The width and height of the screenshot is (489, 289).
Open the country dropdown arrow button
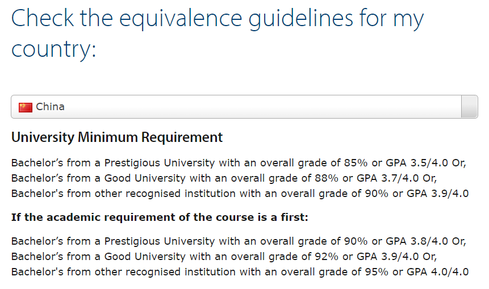click(x=469, y=107)
